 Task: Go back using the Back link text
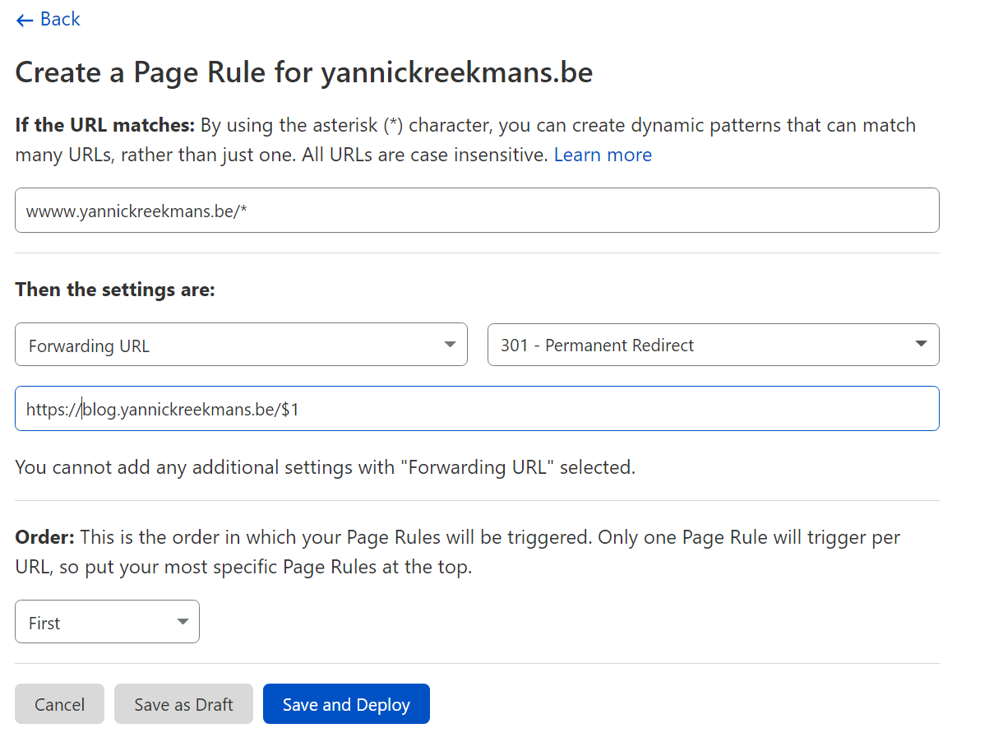click(x=60, y=20)
